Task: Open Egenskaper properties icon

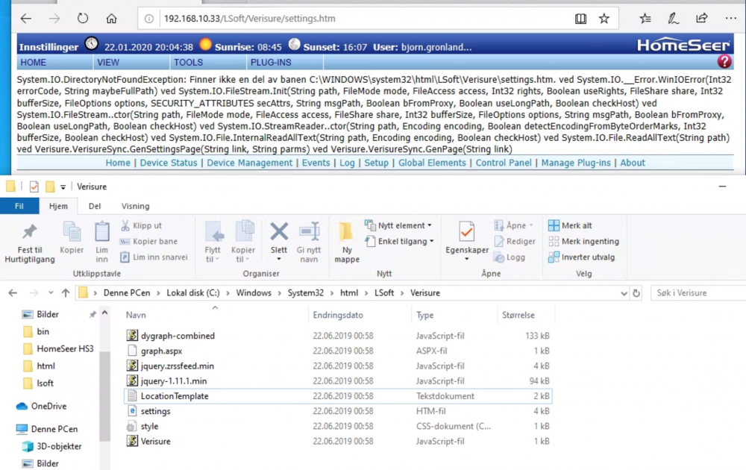Action: (x=467, y=233)
